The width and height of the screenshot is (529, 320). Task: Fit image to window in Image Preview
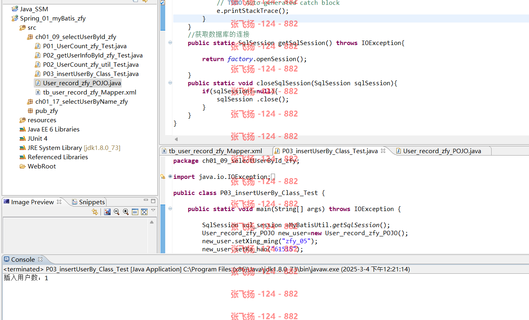[x=144, y=212]
